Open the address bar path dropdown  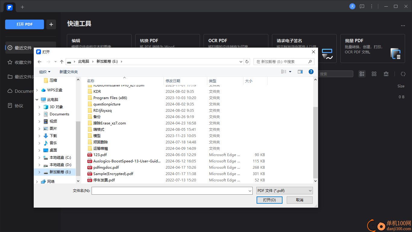[x=241, y=61]
